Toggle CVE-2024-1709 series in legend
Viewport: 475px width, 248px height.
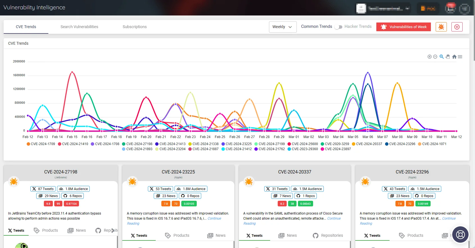point(41,144)
